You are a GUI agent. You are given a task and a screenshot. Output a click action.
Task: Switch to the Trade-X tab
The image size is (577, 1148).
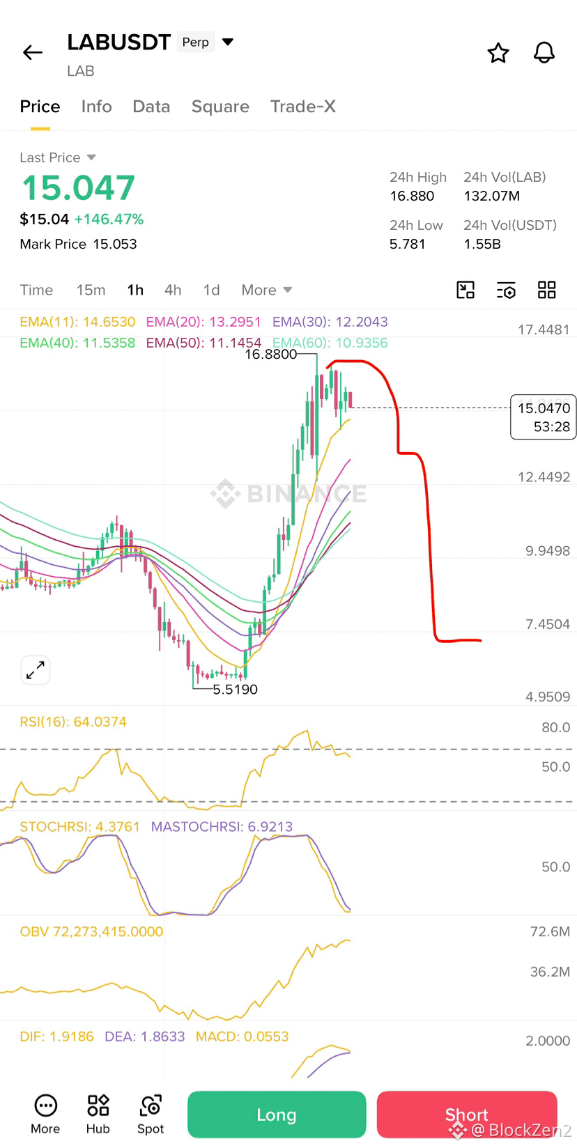[x=303, y=107]
